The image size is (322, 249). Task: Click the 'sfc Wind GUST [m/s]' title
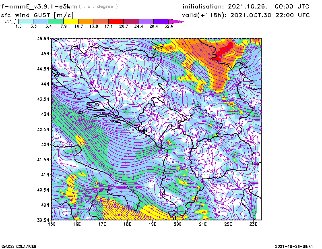(x=37, y=15)
